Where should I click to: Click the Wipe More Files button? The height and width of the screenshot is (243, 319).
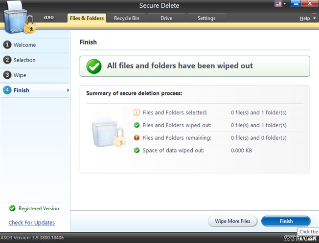pyautogui.click(x=232, y=221)
